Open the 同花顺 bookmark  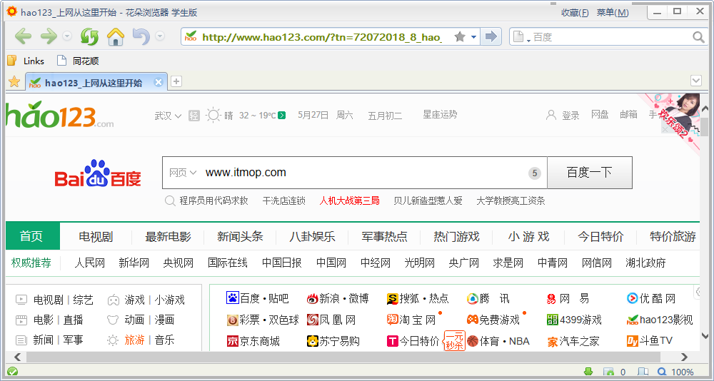point(77,61)
